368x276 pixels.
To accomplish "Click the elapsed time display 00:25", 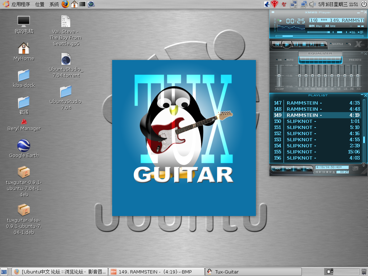I will point(295,21).
